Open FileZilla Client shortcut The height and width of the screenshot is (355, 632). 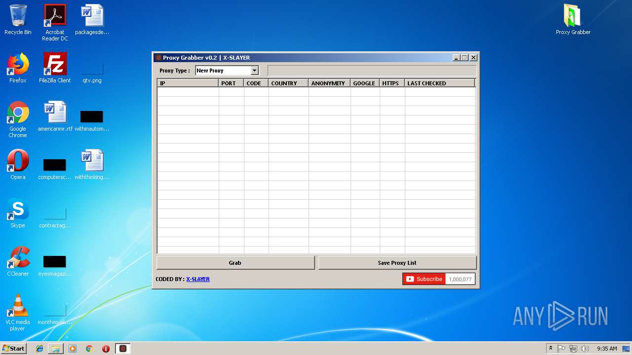(55, 68)
